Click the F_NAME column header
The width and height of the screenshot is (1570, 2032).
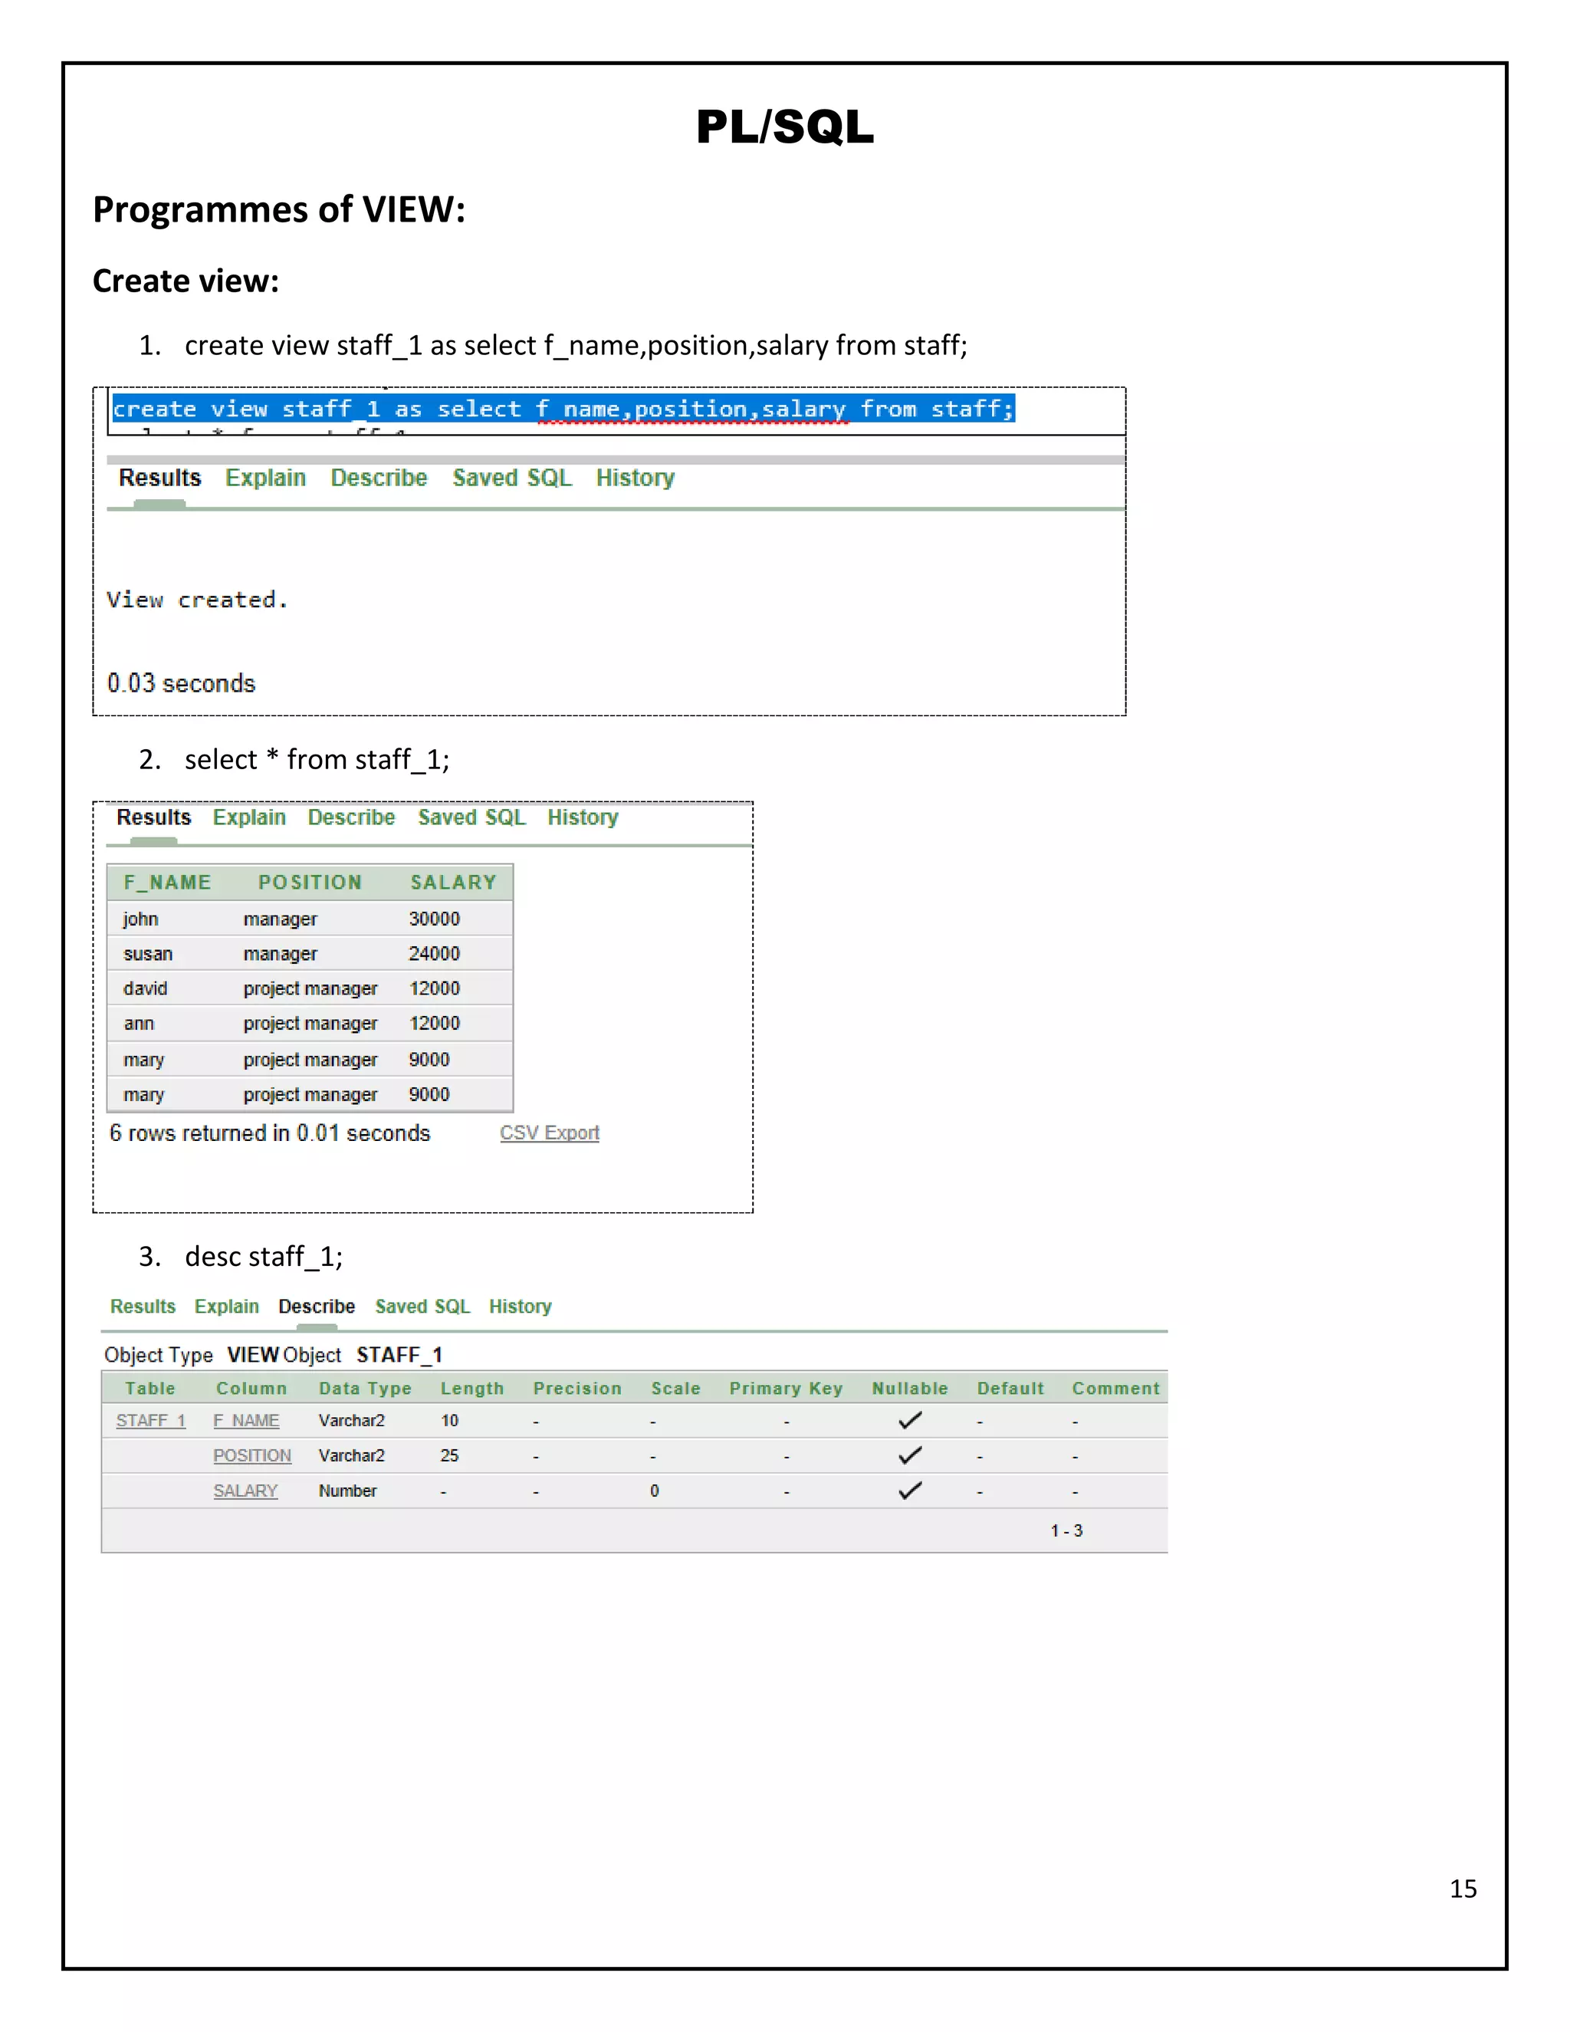click(x=167, y=882)
